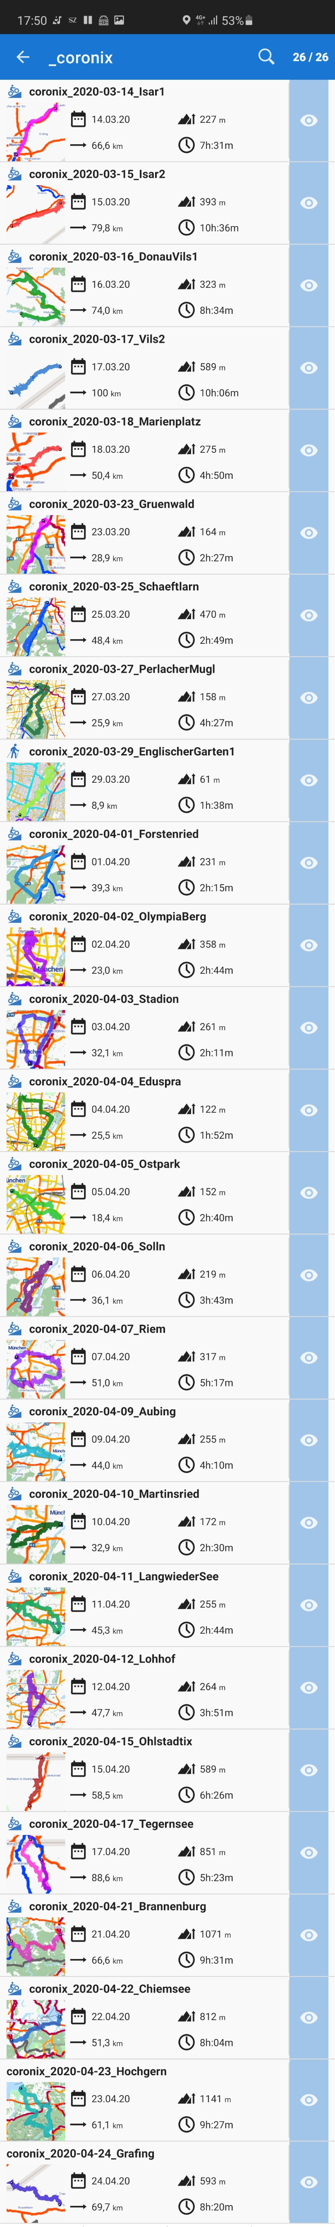Viewport: 335px width, 2227px height.
Task: Click clock icon beside 10h:36m duration
Action: [x=186, y=228]
